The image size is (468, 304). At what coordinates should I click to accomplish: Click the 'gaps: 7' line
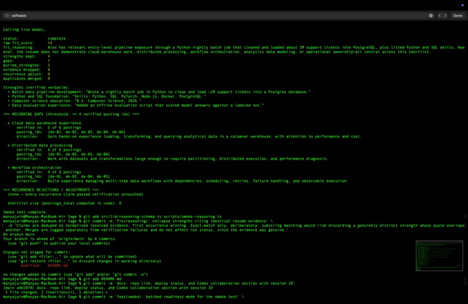[27, 61]
